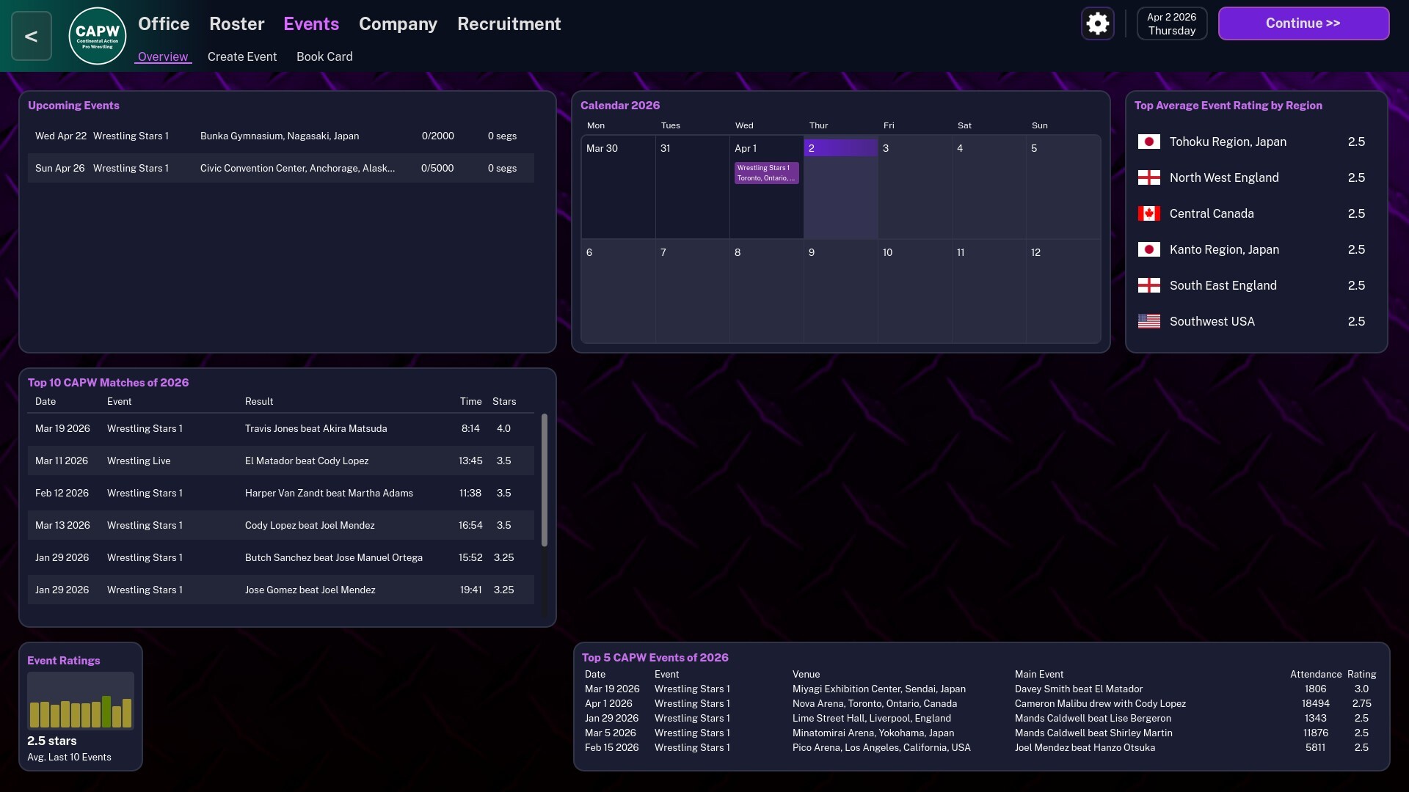Select Harper Van Zandt beat Martha Adams

pos(281,493)
